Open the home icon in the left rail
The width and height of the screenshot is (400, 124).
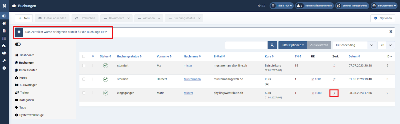(x=4, y=23)
